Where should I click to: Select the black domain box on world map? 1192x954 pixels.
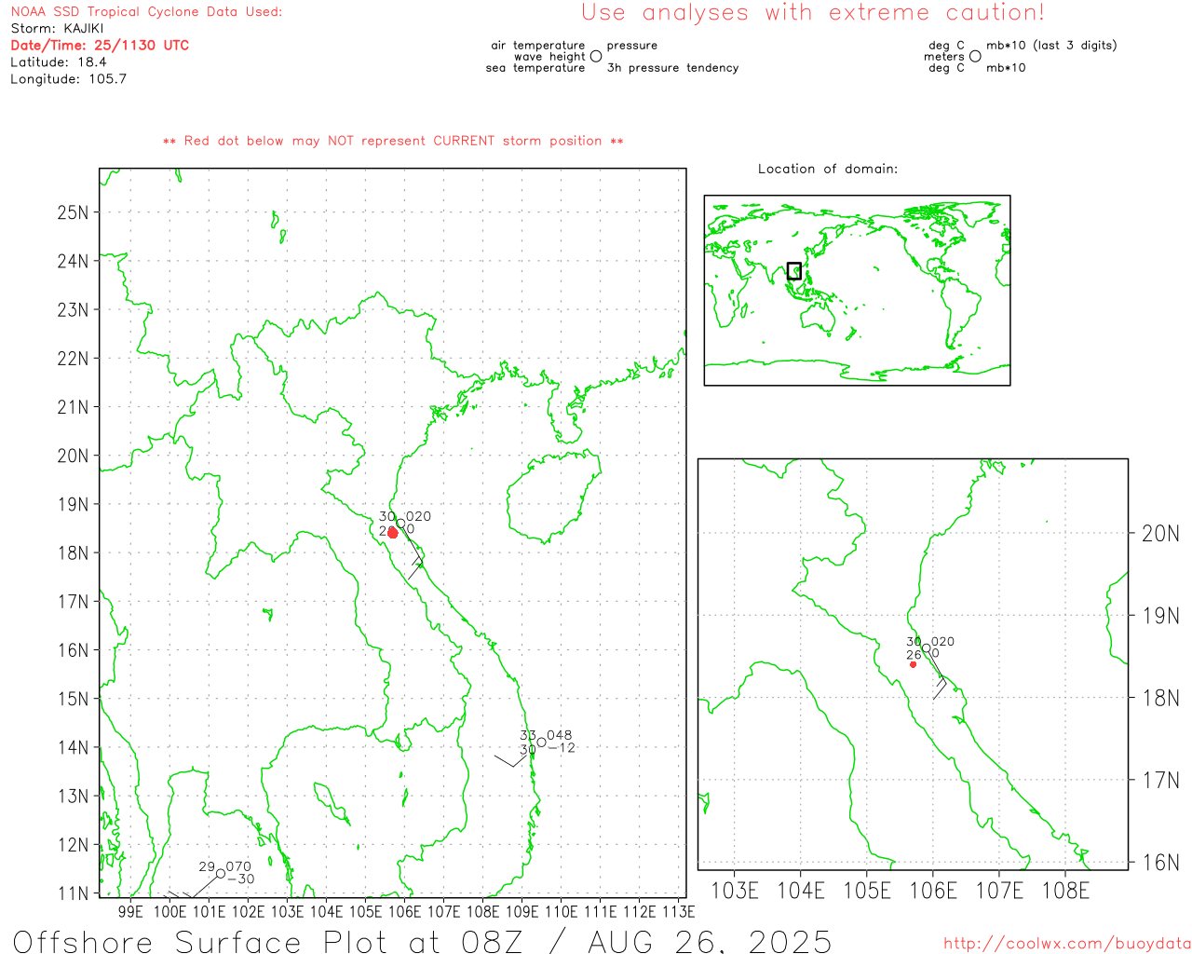coord(793,270)
